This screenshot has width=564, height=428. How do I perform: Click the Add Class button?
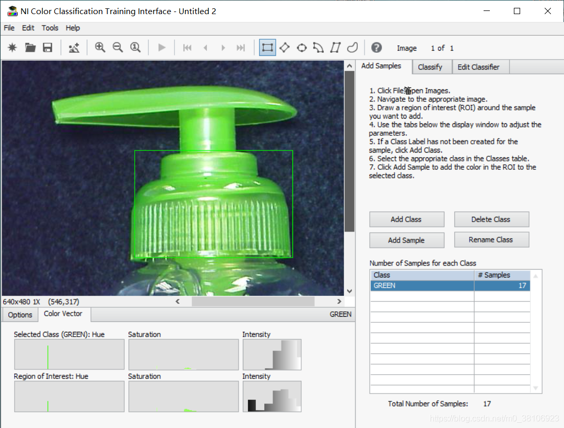click(x=406, y=219)
